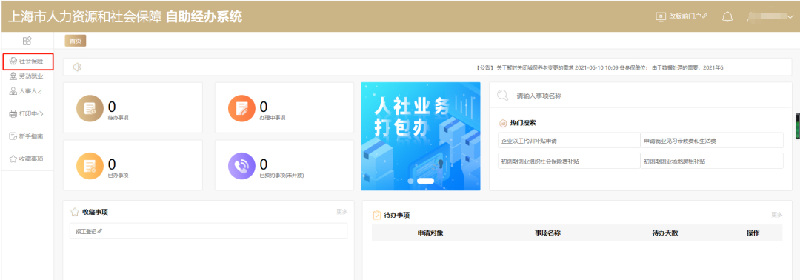The width and height of the screenshot is (800, 280).
Task: Open 收藏事项 in the sidebar
Action: [x=27, y=159]
